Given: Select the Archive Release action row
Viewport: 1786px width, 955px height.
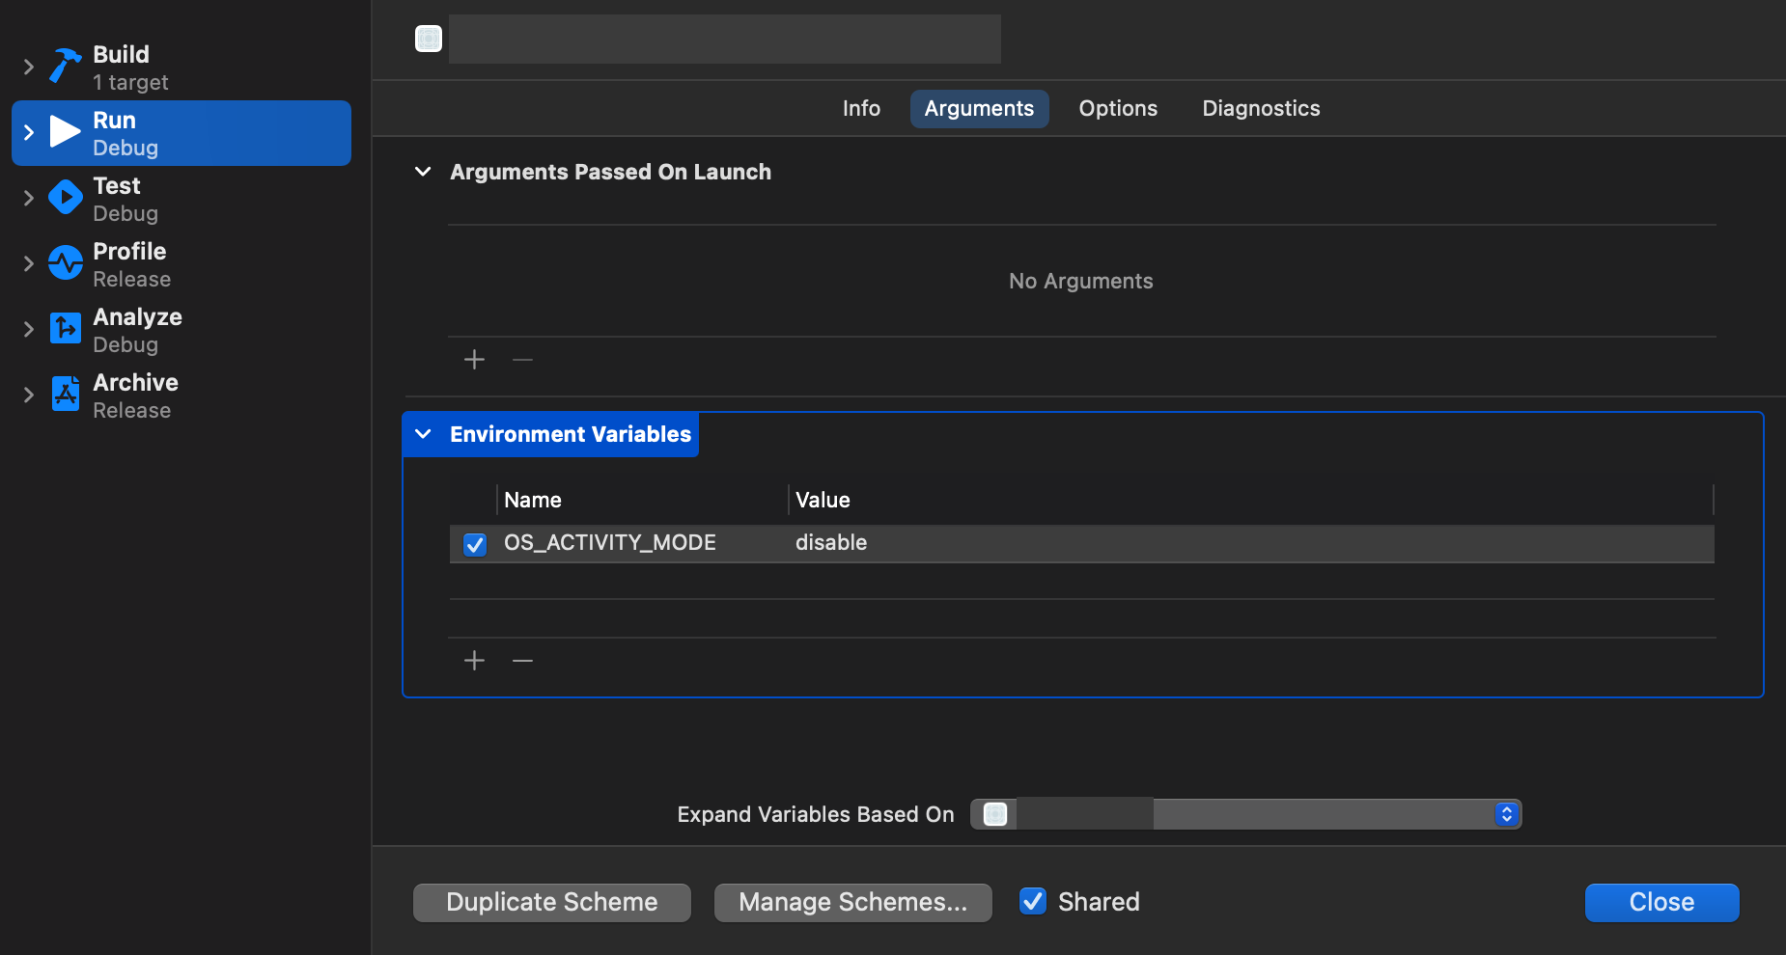Looking at the screenshot, I should point(181,396).
